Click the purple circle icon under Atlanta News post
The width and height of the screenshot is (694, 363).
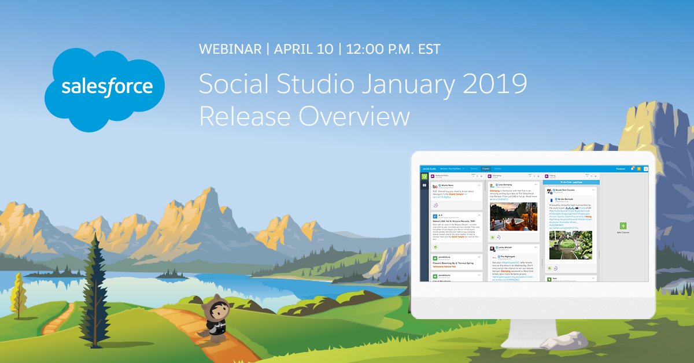(x=435, y=205)
